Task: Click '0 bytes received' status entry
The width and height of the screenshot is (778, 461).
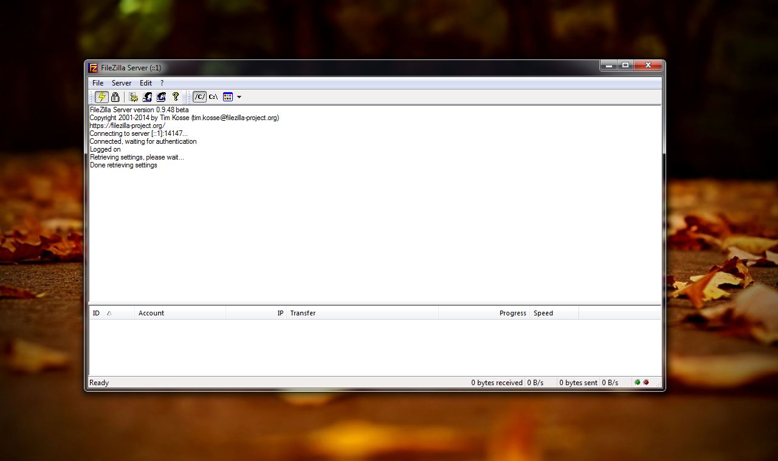Action: coord(497,383)
